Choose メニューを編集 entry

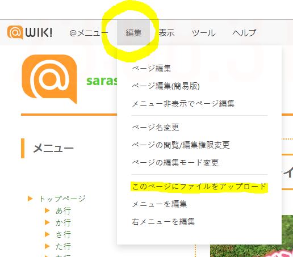[160, 204]
